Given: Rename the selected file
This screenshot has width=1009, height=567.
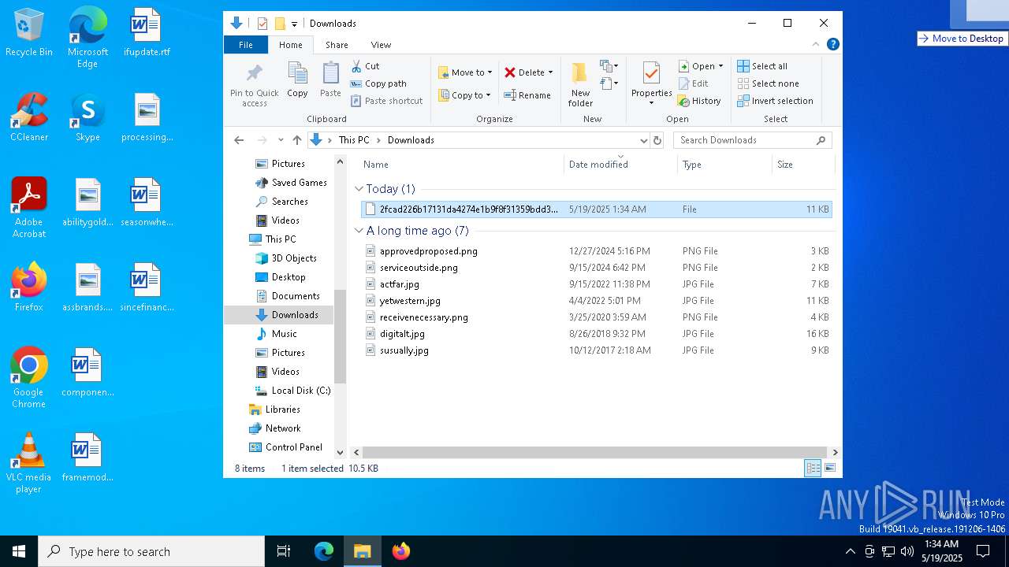Looking at the screenshot, I should coord(527,95).
